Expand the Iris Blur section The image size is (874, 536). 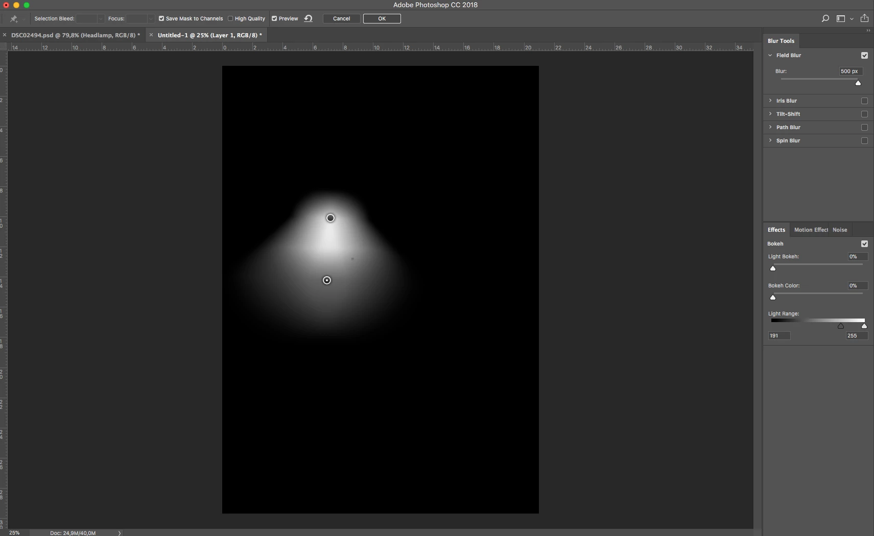770,101
